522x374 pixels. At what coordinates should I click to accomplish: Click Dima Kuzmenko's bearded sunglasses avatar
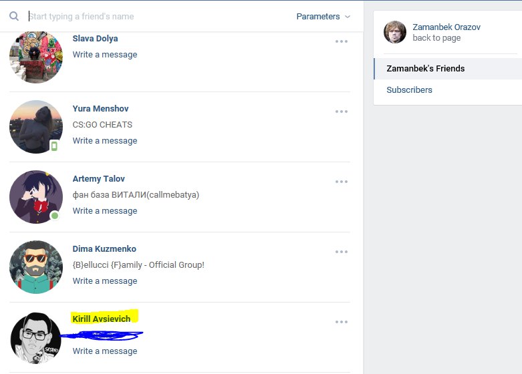pos(36,267)
